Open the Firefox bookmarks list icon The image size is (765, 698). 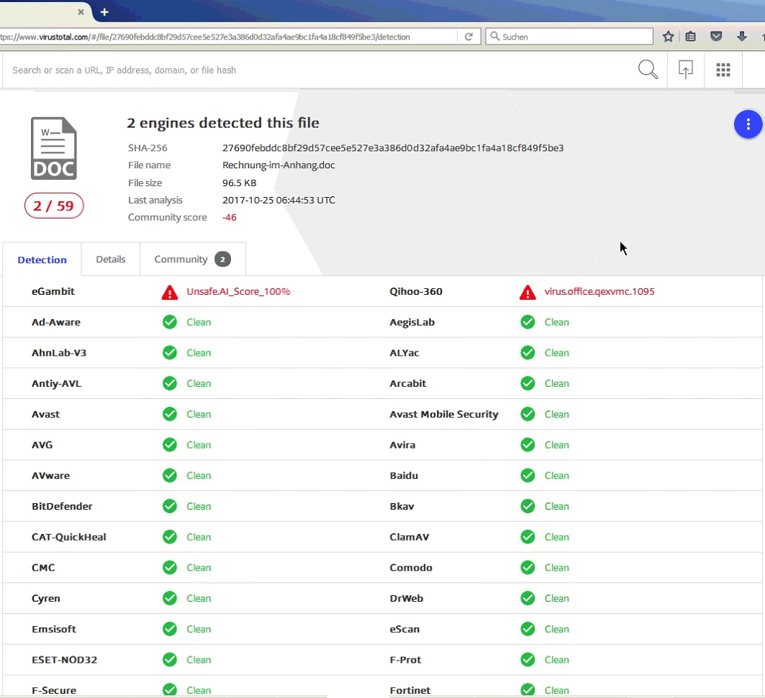[x=691, y=37]
